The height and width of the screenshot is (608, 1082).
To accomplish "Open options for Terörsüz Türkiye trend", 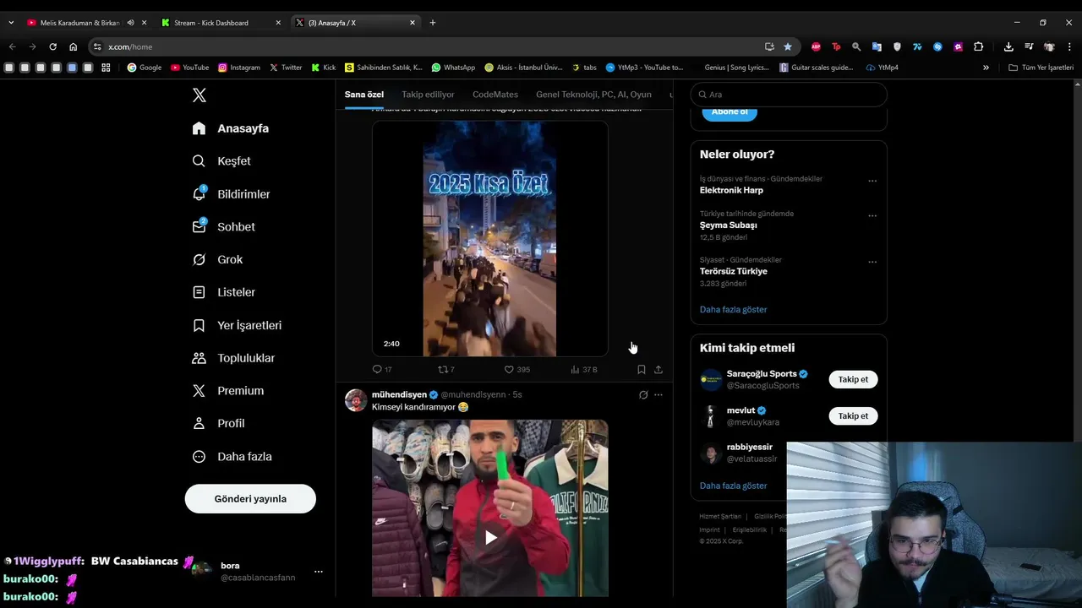I will [x=872, y=262].
